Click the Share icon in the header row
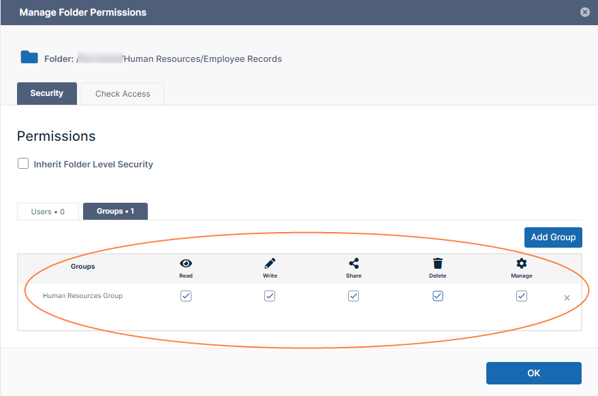598x396 pixels. point(353,264)
